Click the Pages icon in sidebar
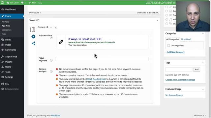This screenshot has width=211, height=118. click(2, 45)
